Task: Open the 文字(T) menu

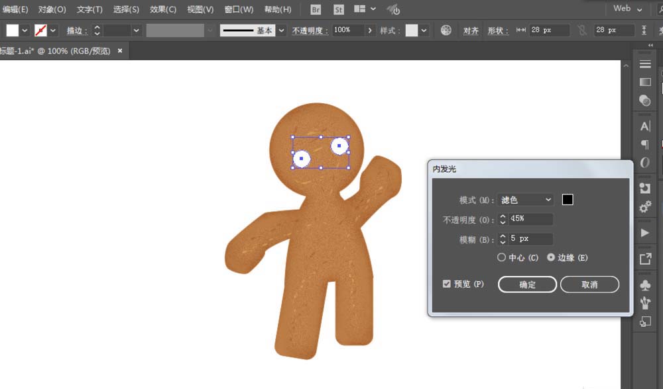Action: coord(90,9)
